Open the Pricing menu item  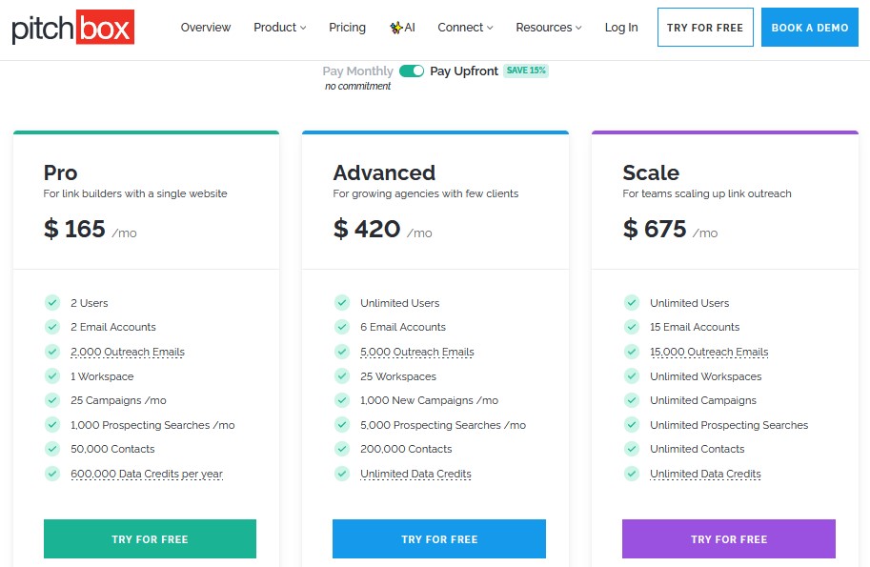coord(347,28)
